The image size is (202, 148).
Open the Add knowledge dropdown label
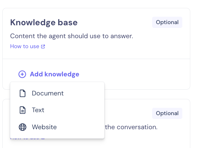[x=55, y=74]
